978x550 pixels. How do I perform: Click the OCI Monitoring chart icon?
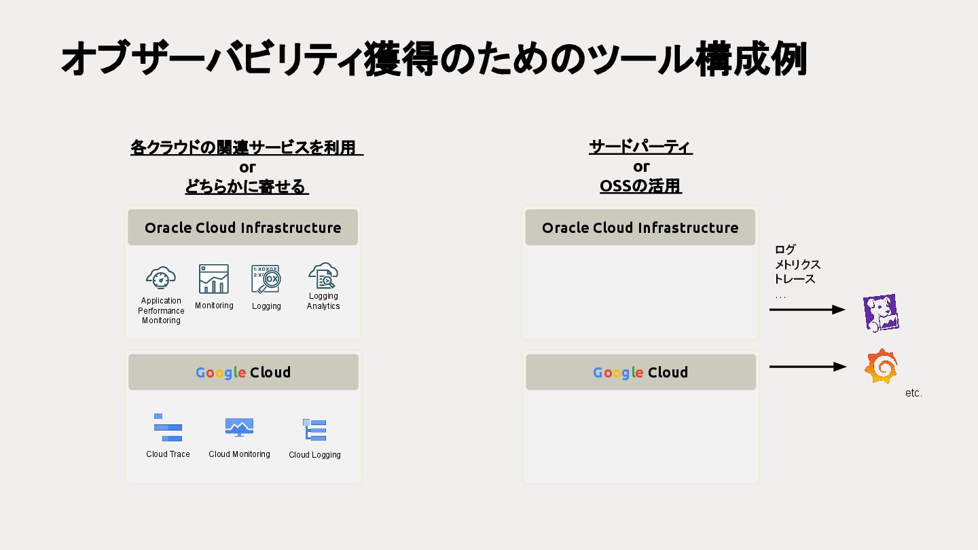tap(214, 279)
